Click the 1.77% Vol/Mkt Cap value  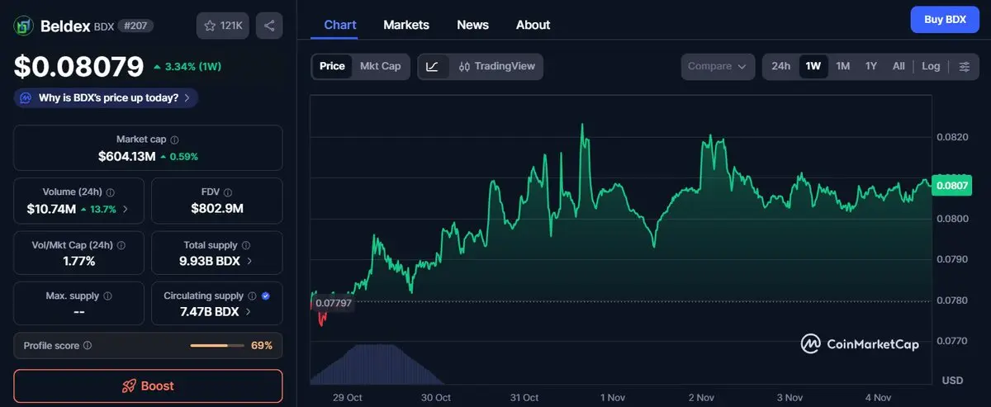click(x=79, y=261)
